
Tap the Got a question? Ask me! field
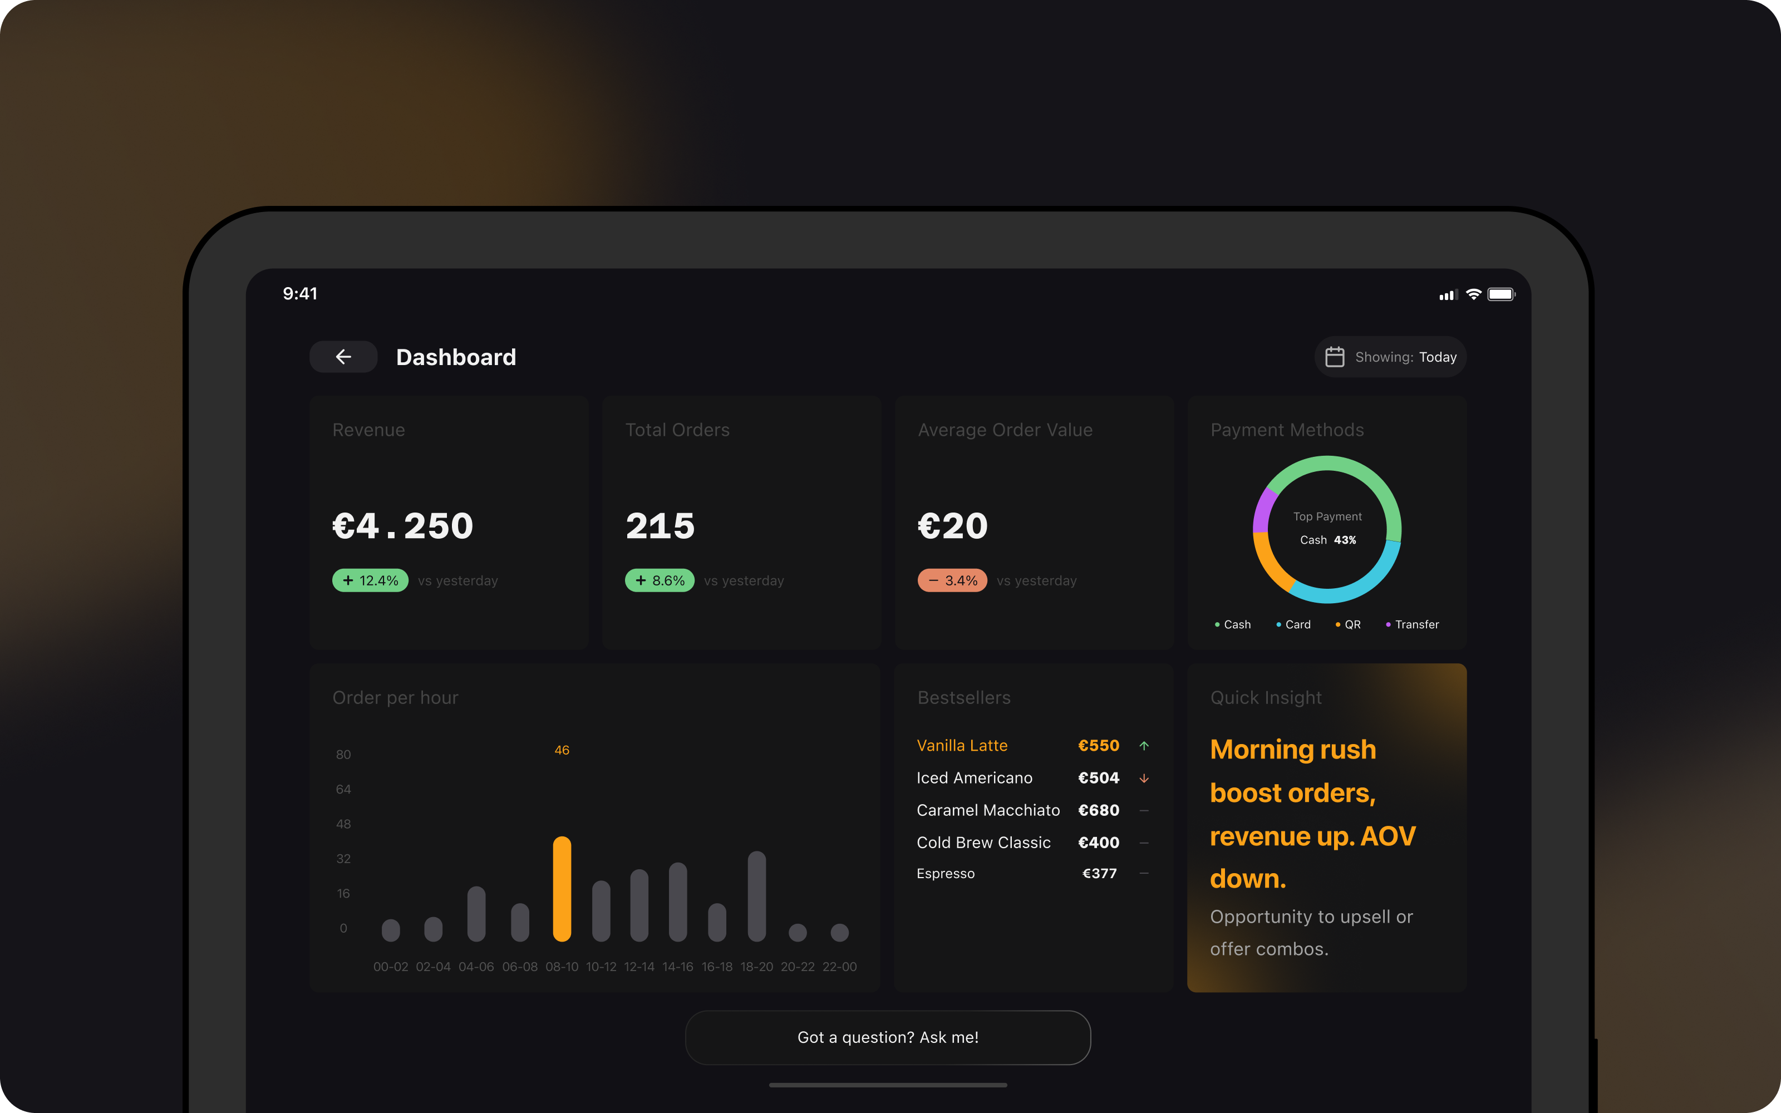click(x=888, y=1037)
